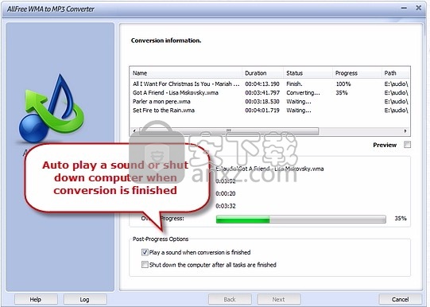430x307 pixels.
Task: Click the overall progress bar
Action: [x=300, y=219]
